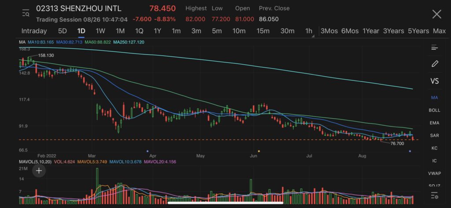Click the current price 78.450
This screenshot has width=451, height=208.
point(162,8)
